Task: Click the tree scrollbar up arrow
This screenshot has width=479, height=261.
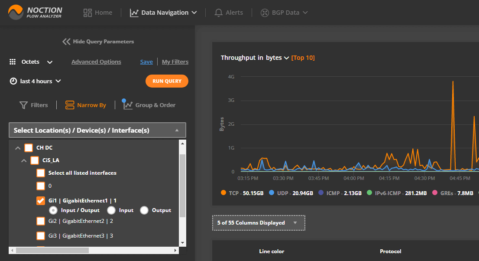Action: (182, 143)
